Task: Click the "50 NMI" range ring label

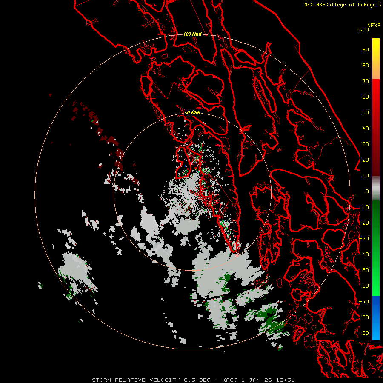Action: [192, 113]
